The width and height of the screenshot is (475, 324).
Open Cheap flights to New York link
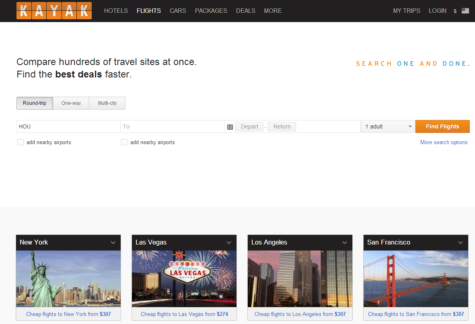(68, 314)
